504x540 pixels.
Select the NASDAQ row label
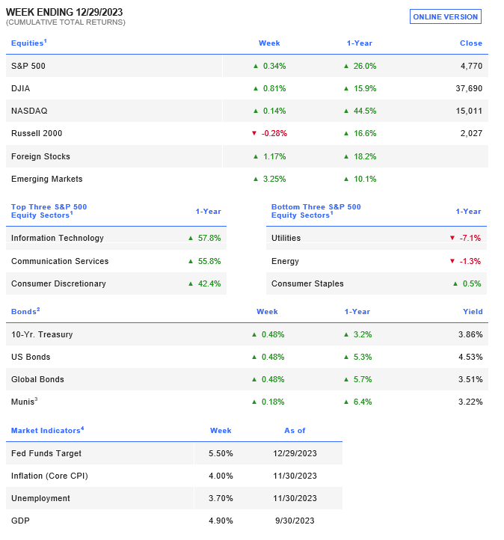[x=29, y=111]
